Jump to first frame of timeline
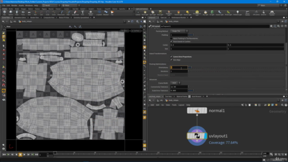Screen dimensions: 288x162 (4, 155)
